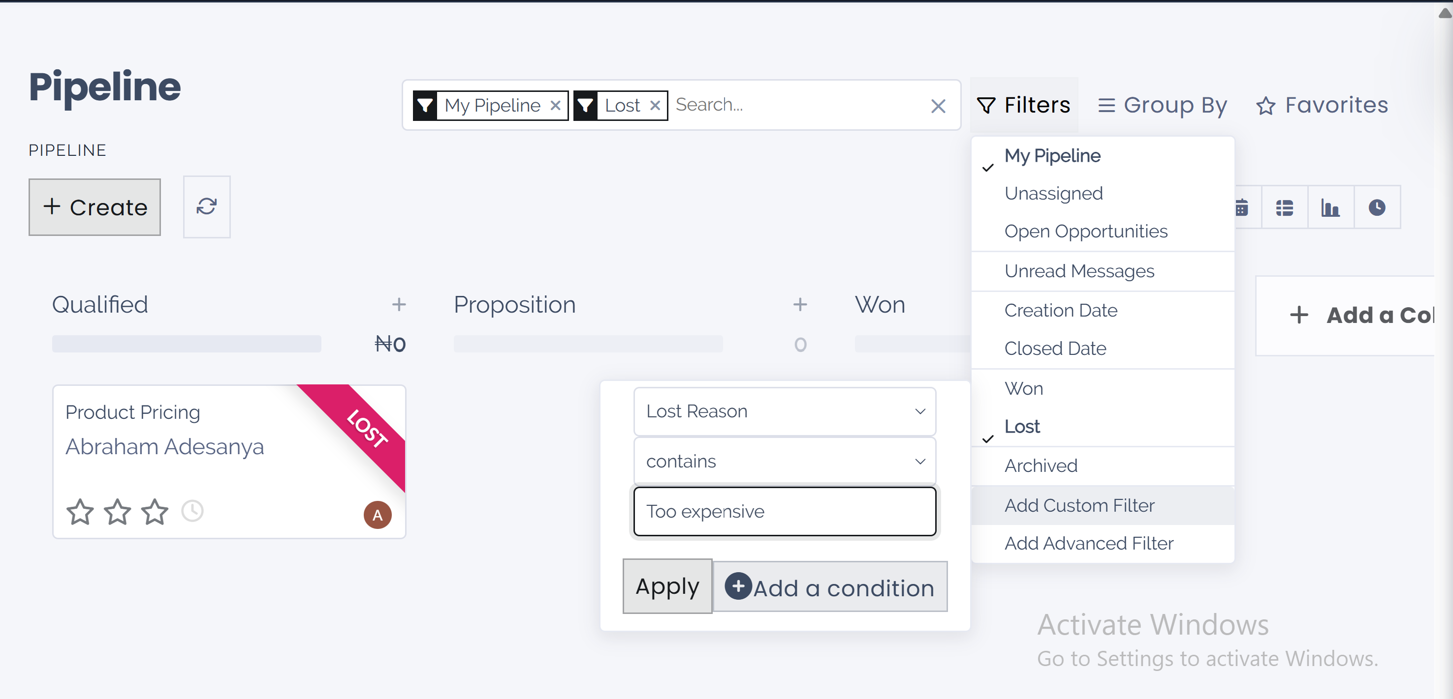Uncheck the Lost filter in the menu
Image resolution: width=1453 pixels, height=699 pixels.
[x=1023, y=426]
